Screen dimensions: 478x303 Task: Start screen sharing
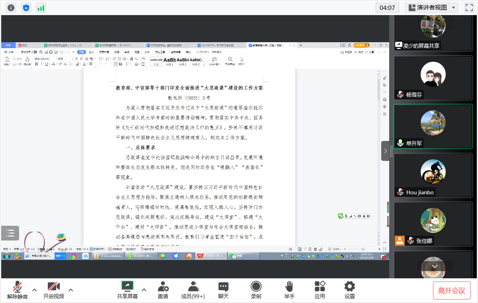tap(127, 290)
